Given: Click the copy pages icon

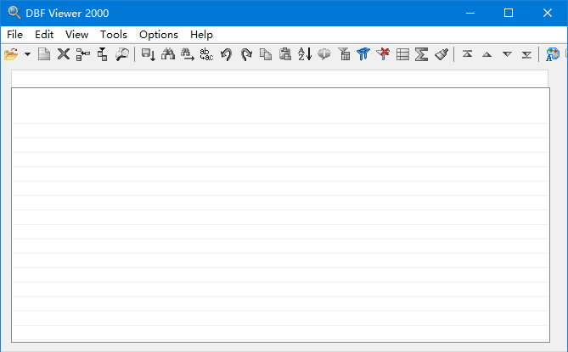Looking at the screenshot, I should (x=266, y=54).
